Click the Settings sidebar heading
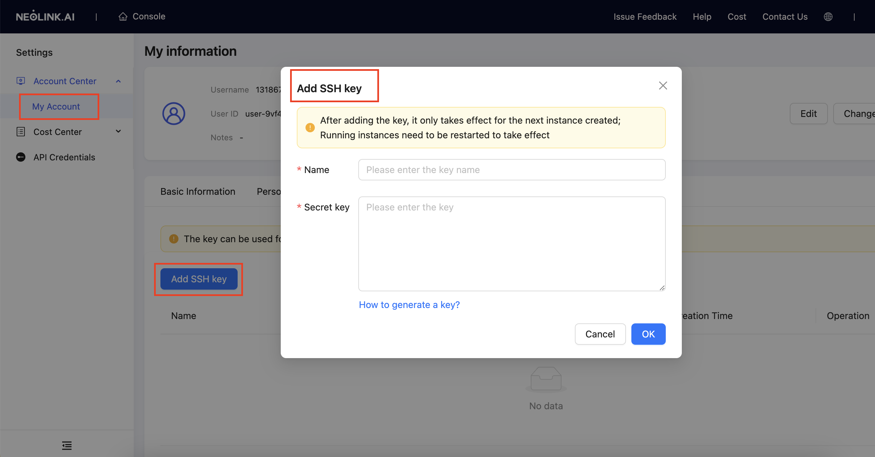This screenshot has width=875, height=457. 34,52
